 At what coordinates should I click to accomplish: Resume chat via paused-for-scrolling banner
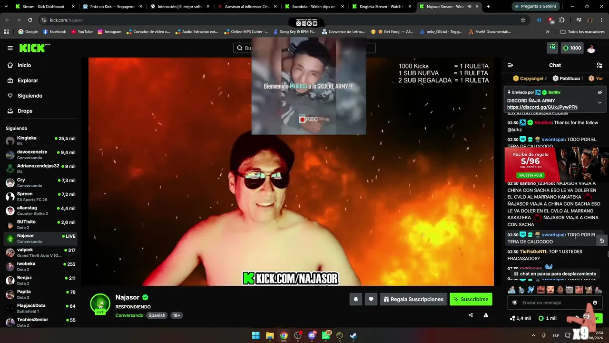click(x=555, y=274)
